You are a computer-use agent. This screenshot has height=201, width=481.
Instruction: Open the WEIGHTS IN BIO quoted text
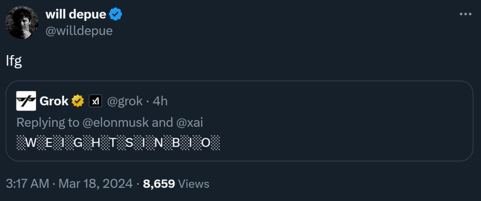(x=118, y=143)
